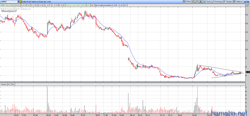The height and width of the screenshot is (116, 250).
Task: Open the Drawings menu
Action: [217, 2]
